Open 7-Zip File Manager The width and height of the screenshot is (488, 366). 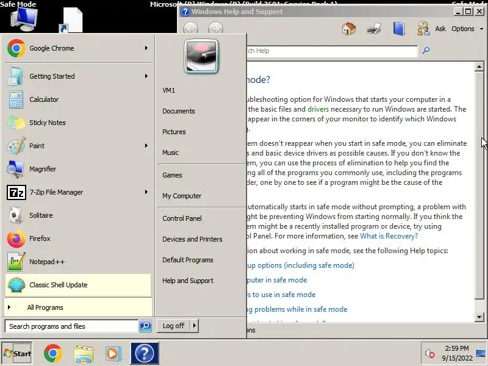point(78,192)
